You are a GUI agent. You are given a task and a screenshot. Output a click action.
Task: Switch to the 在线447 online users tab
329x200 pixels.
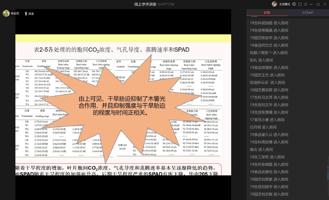point(308,13)
